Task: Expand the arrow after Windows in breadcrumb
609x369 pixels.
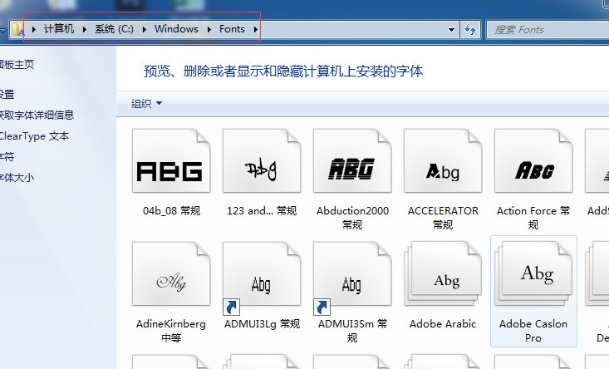Action: point(209,29)
